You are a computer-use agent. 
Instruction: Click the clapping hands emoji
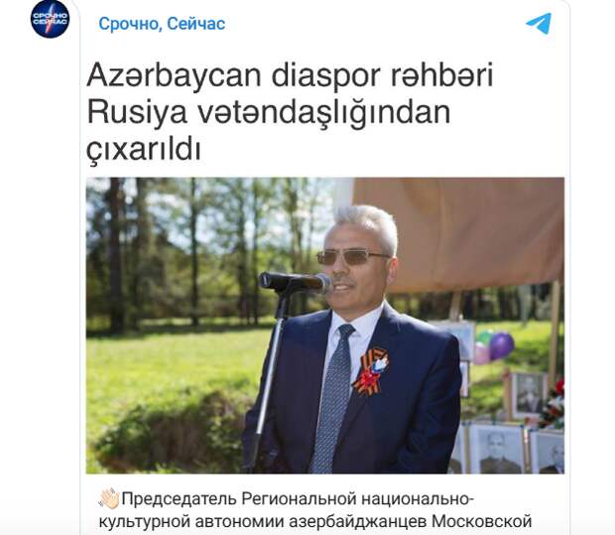click(109, 499)
